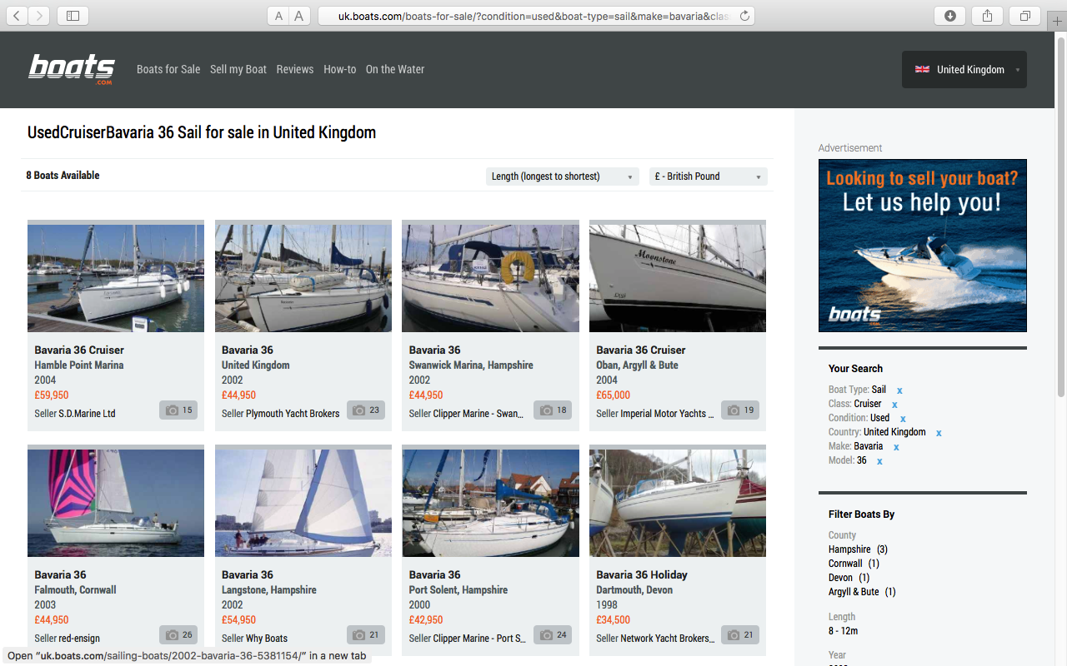The width and height of the screenshot is (1067, 666).
Task: Open On the Water menu item
Action: (x=395, y=69)
